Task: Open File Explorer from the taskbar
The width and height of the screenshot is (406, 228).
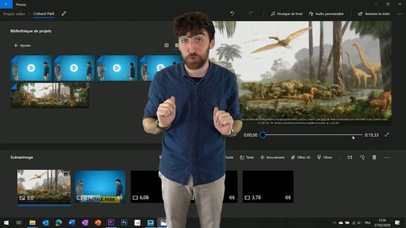Action: (x=32, y=222)
